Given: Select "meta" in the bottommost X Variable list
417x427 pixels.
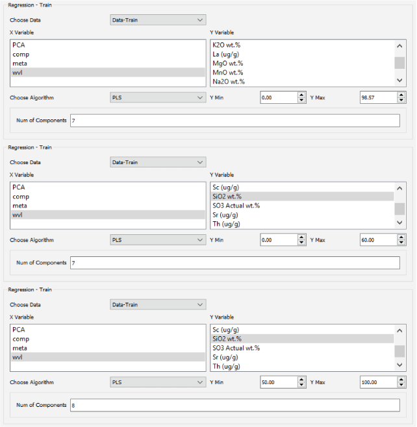Looking at the screenshot, I should point(20,348).
